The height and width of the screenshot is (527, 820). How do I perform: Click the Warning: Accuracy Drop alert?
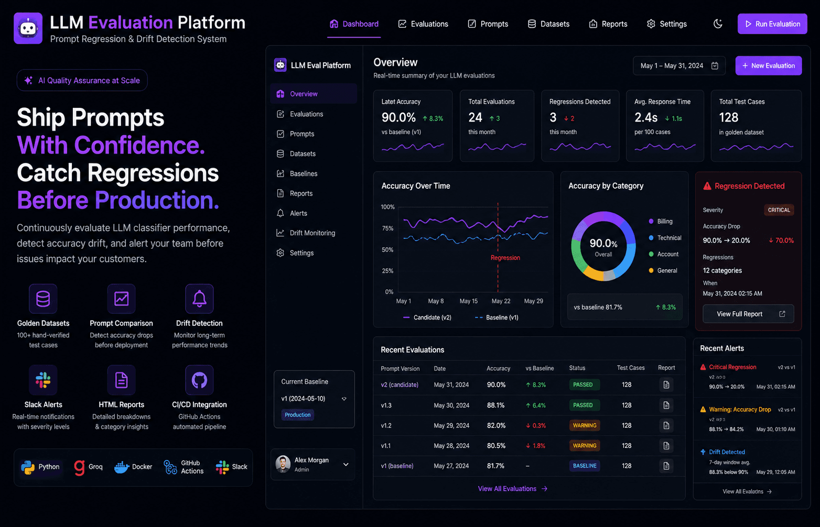click(x=748, y=419)
